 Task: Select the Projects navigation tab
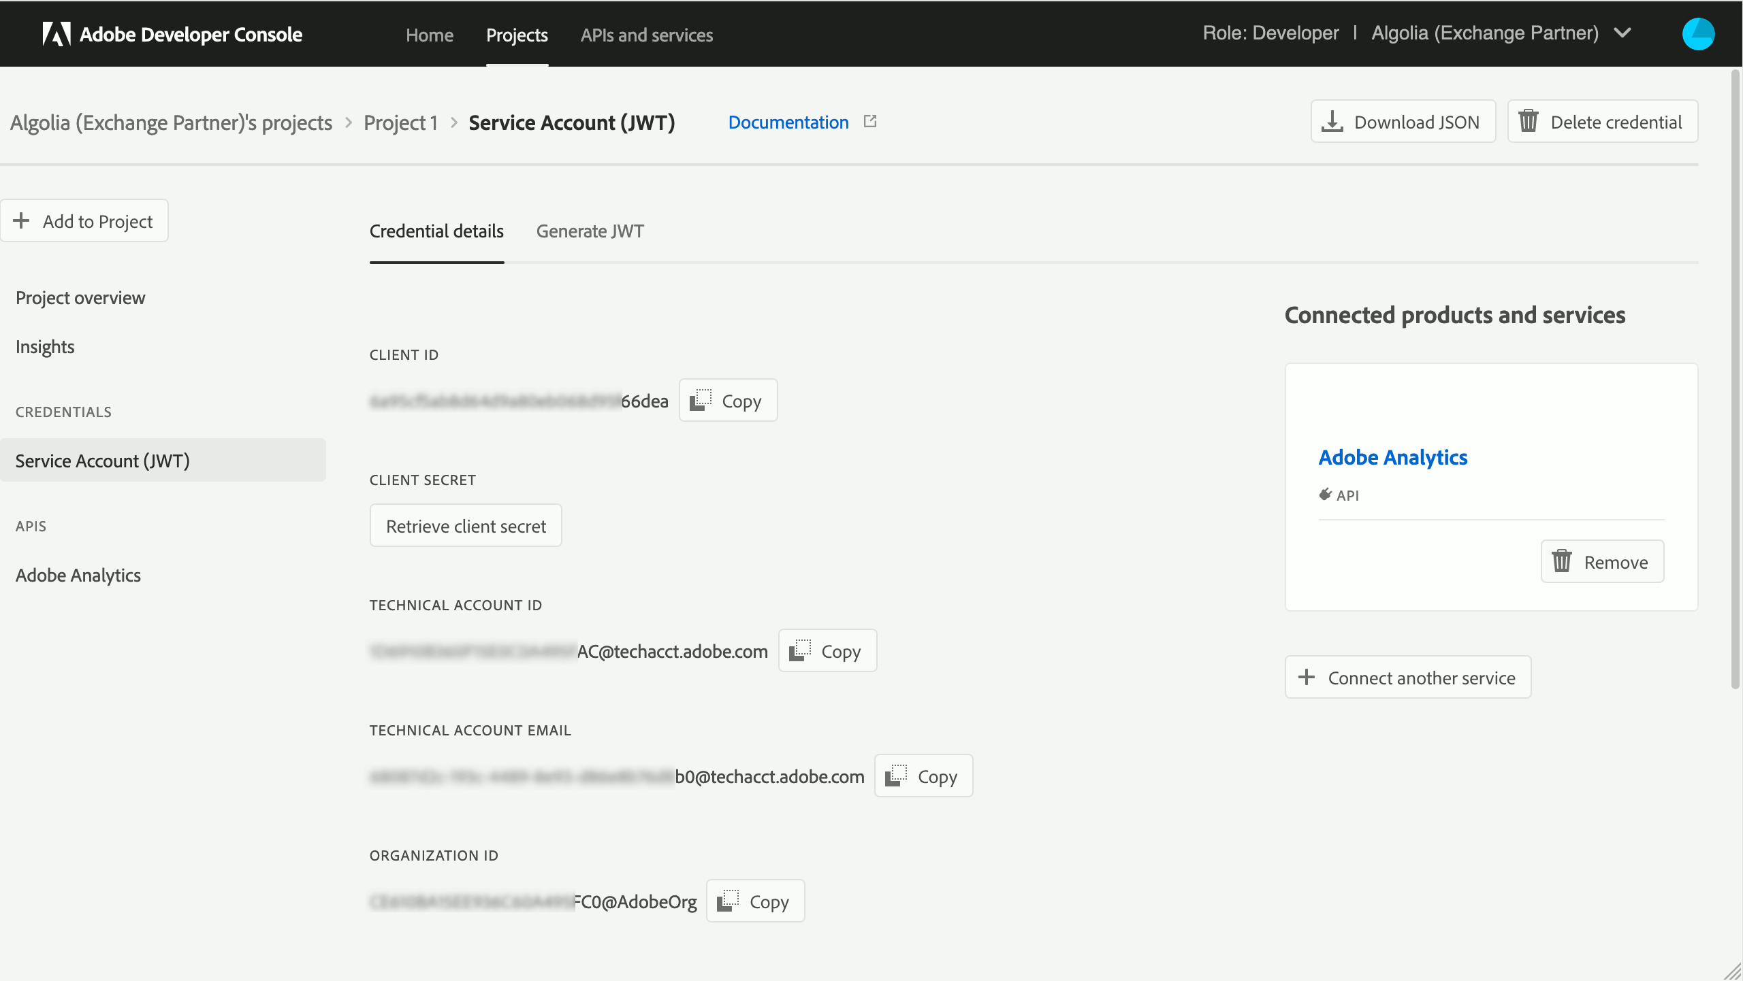click(517, 35)
